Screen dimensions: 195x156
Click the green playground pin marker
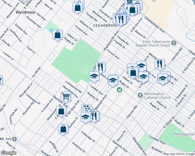click(x=119, y=90)
